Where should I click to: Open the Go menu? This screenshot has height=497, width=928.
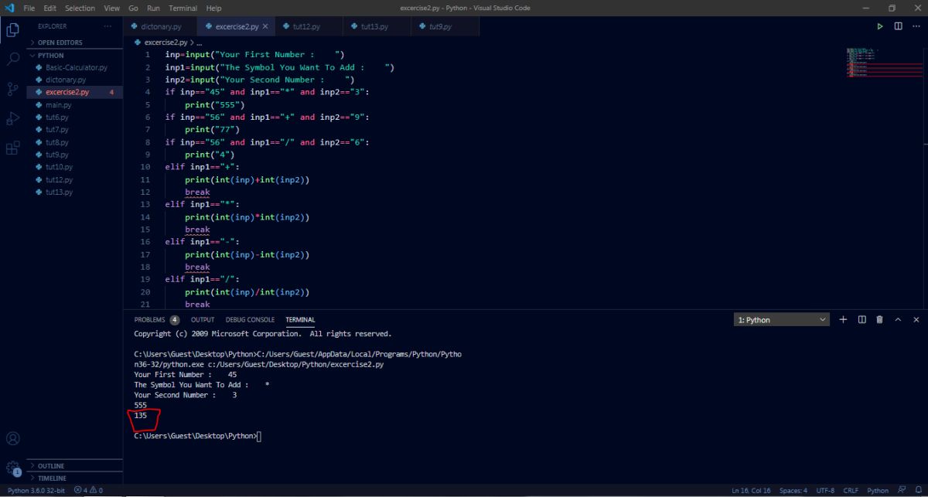(x=134, y=8)
